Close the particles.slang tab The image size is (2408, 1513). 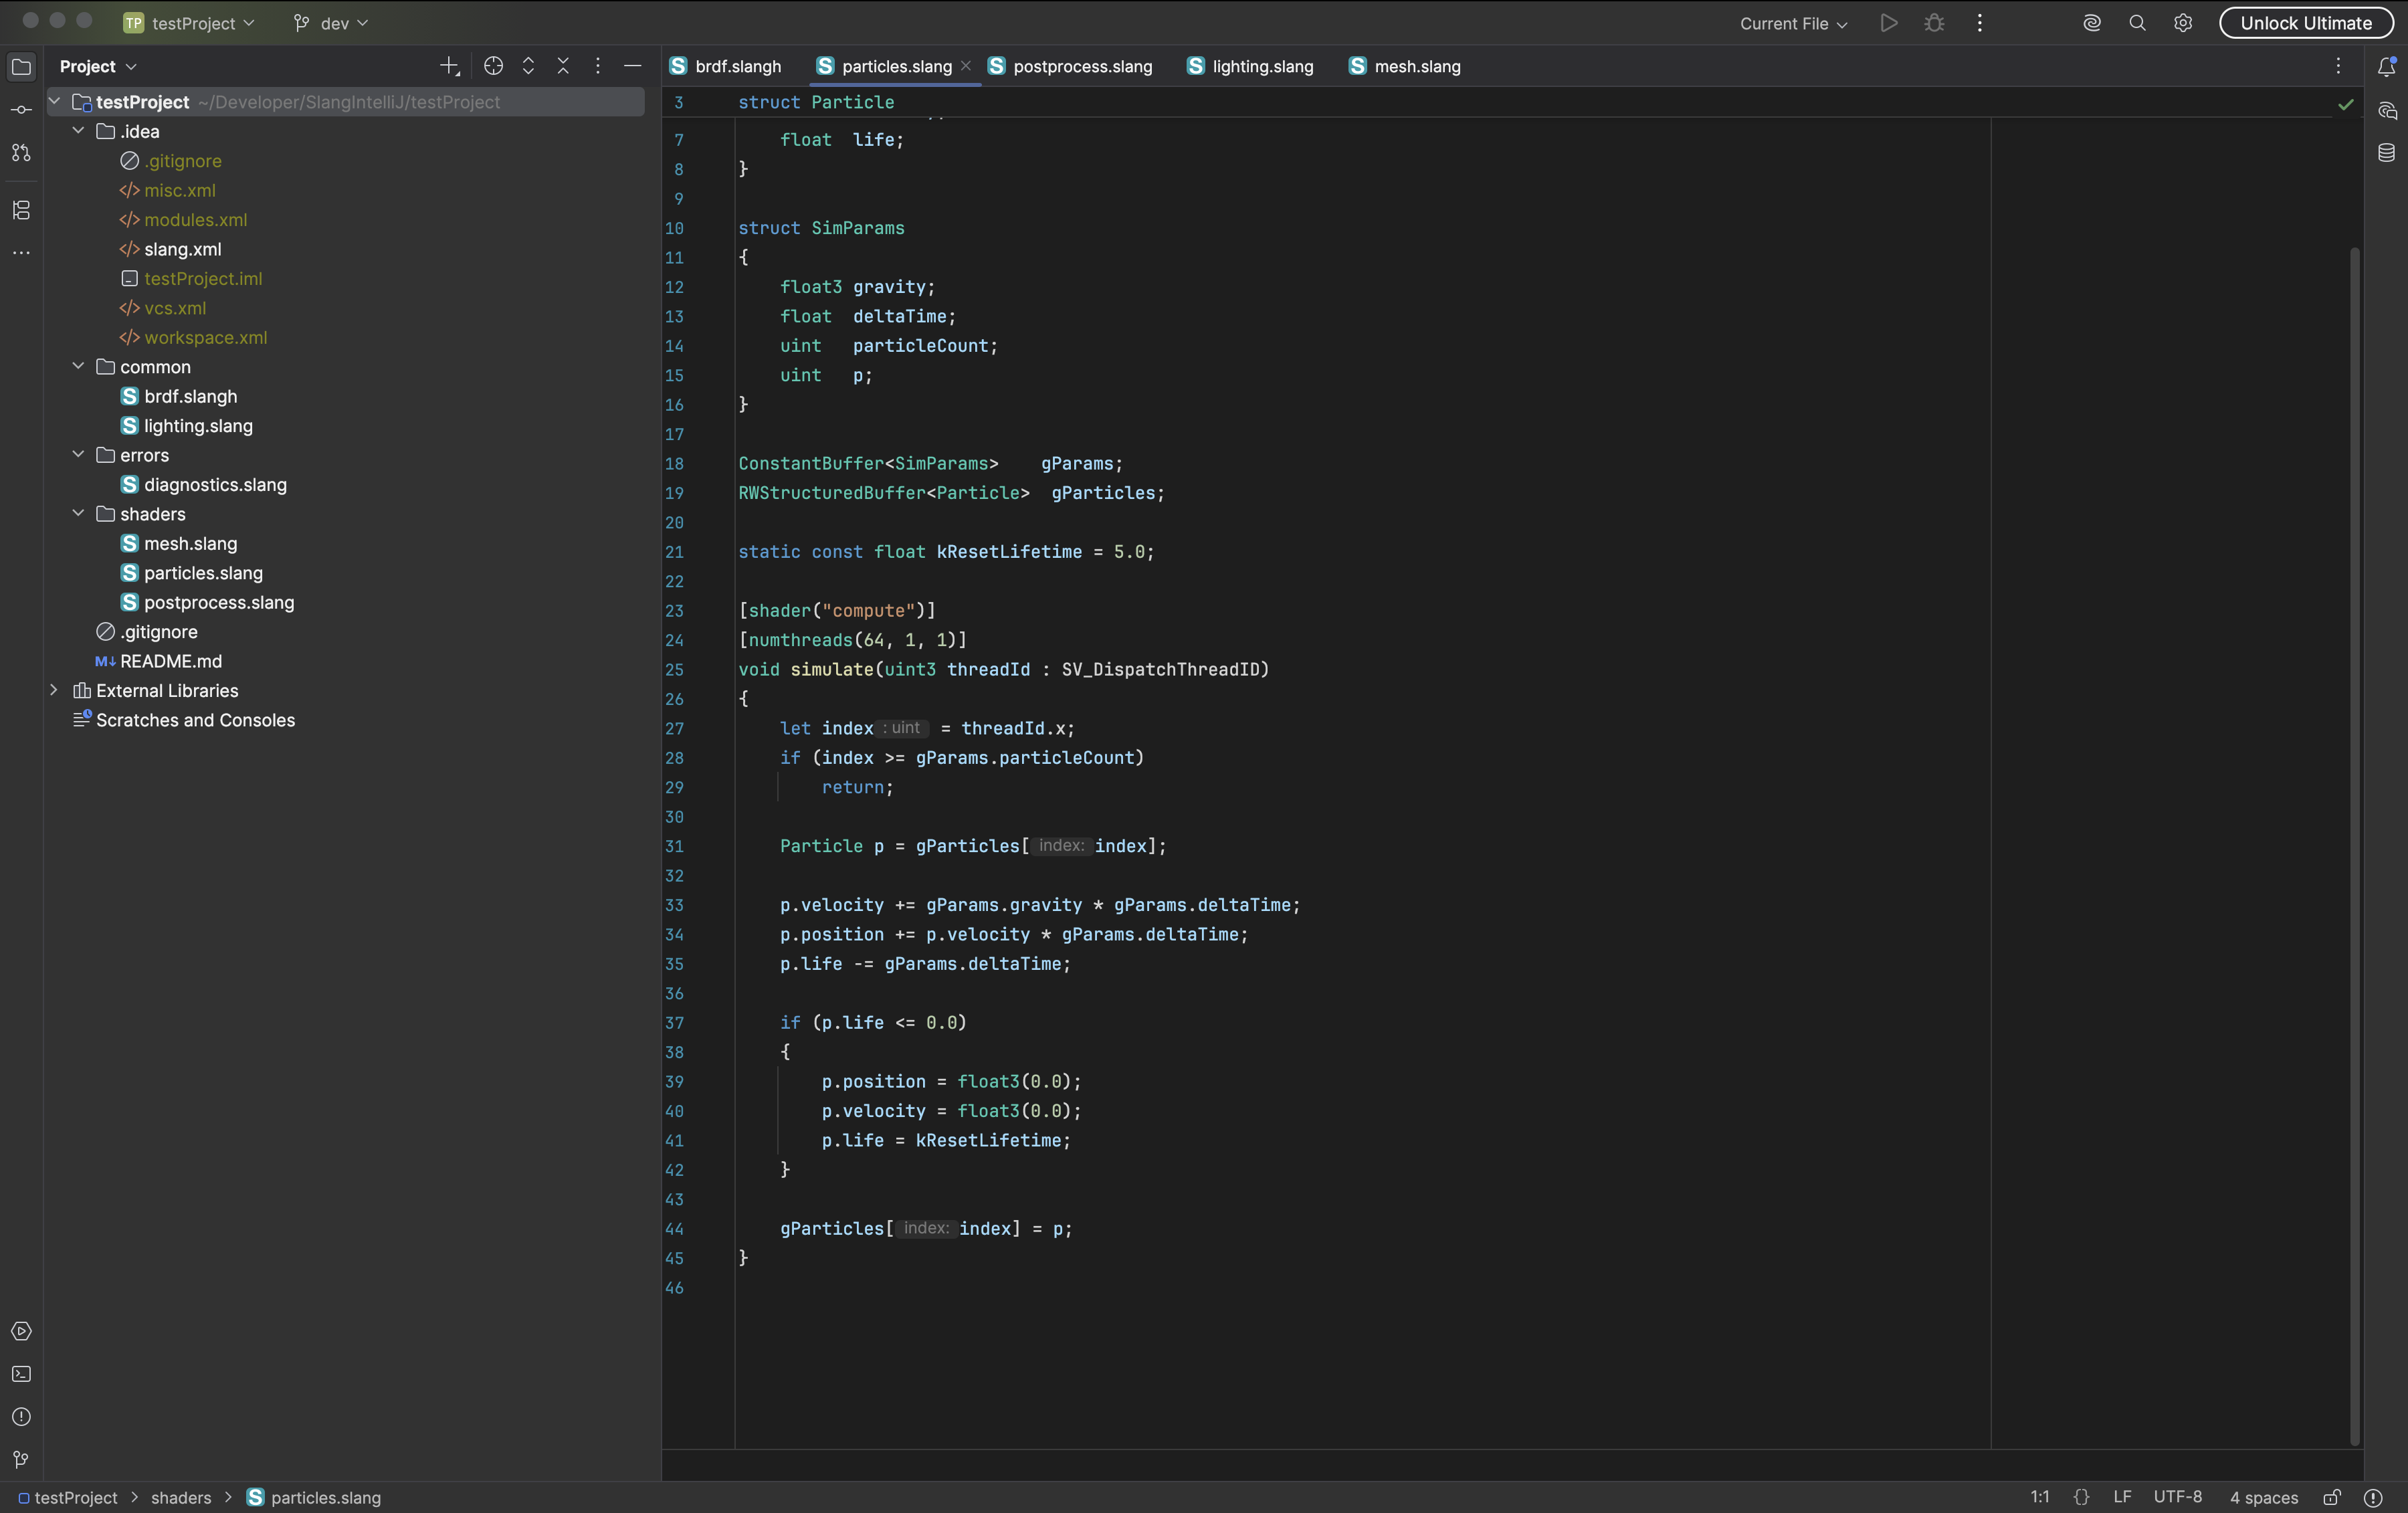[x=965, y=66]
